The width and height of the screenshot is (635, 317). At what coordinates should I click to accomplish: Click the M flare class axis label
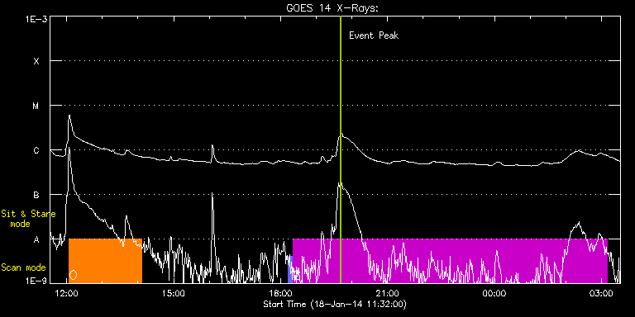click(36, 106)
